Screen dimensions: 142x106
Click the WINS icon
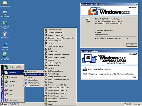pyautogui.click(x=46, y=104)
